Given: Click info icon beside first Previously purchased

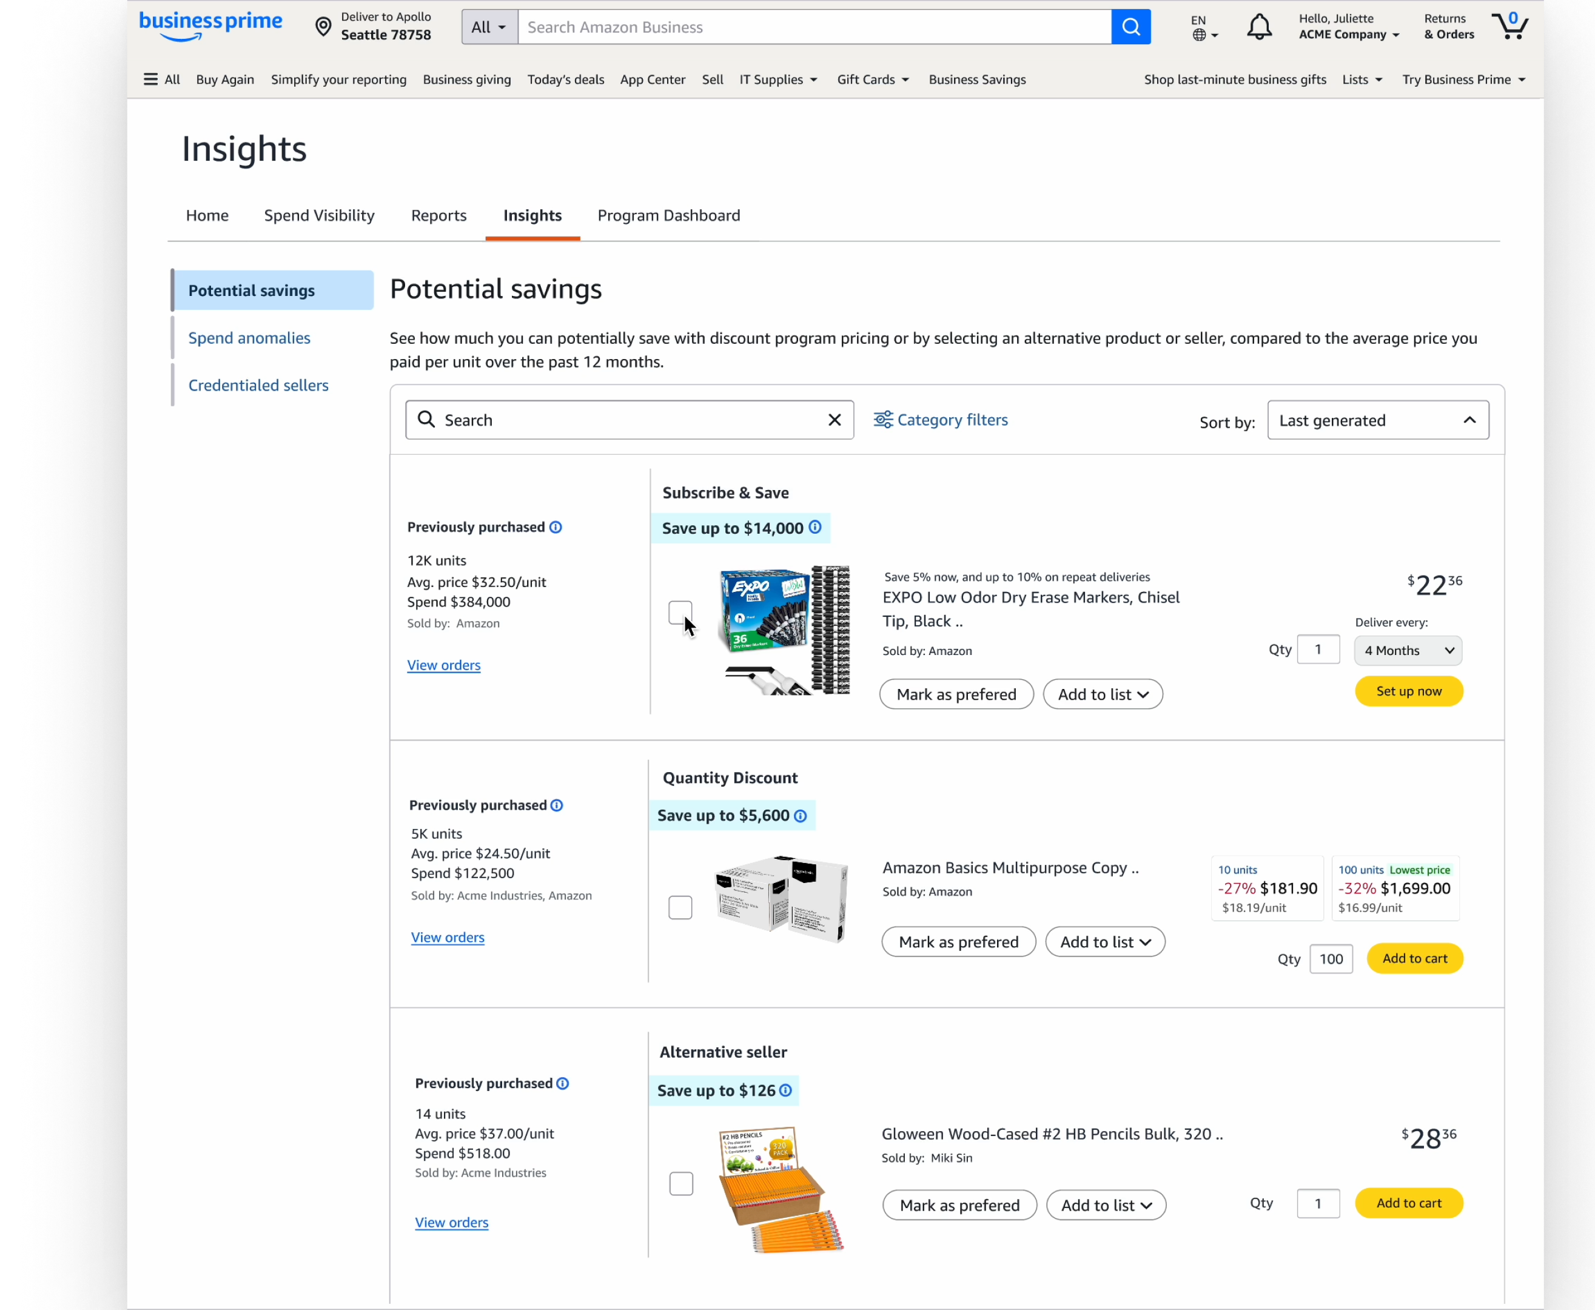Looking at the screenshot, I should click(556, 526).
